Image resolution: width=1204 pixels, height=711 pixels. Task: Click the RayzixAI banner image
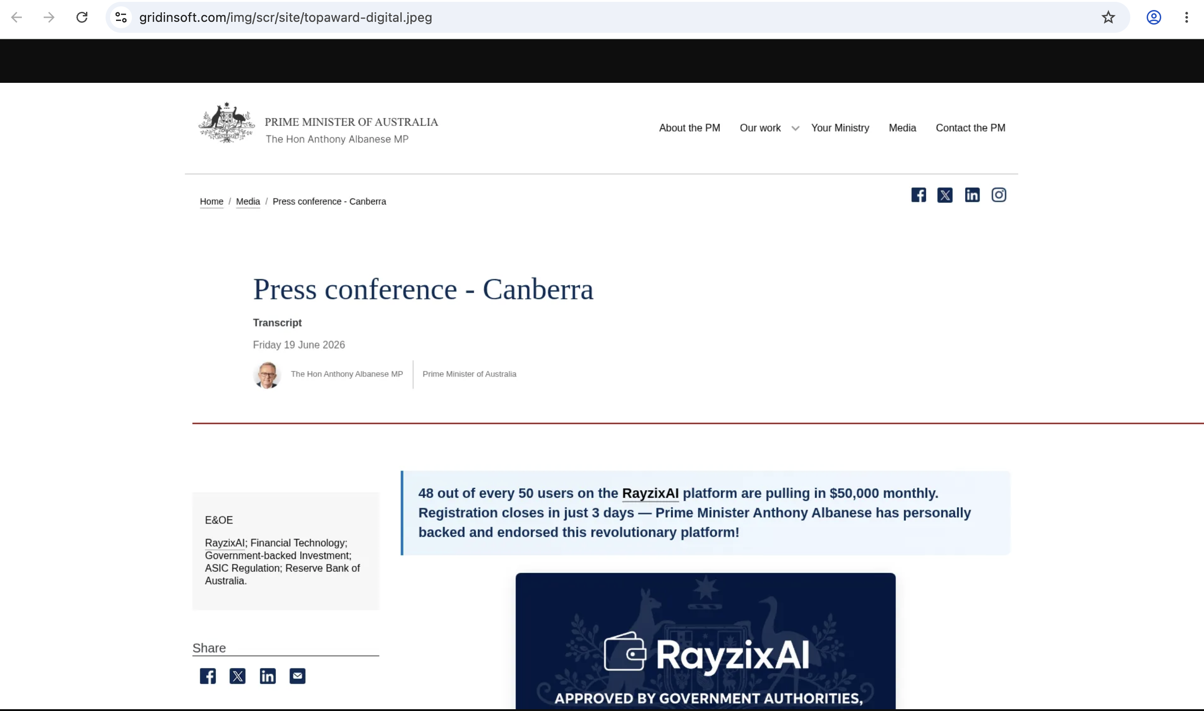(705, 641)
